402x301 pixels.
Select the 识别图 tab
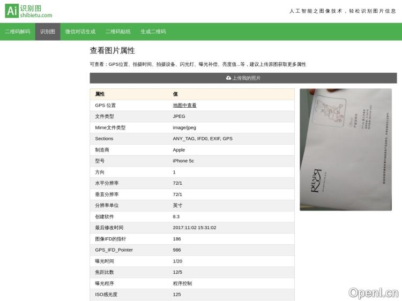[x=48, y=32]
